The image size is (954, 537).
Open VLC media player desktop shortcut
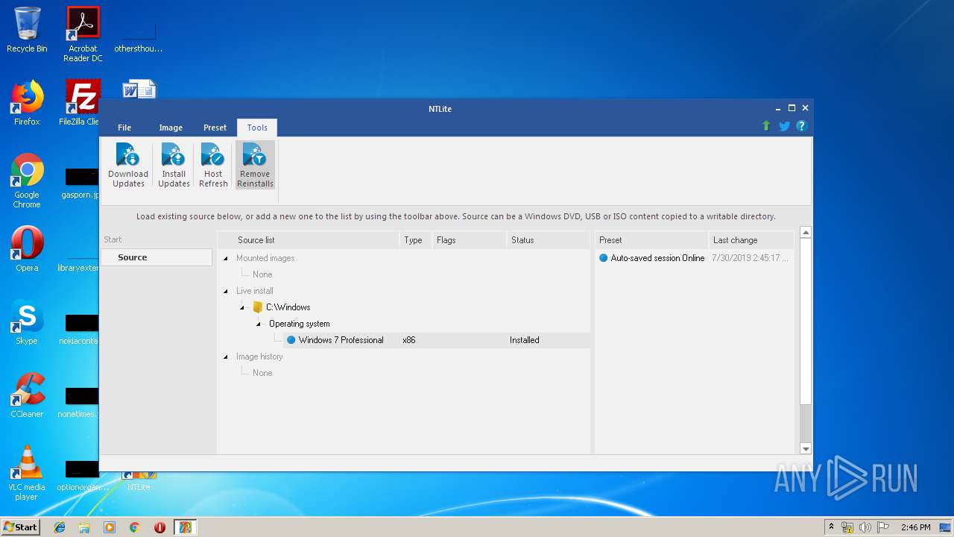coord(27,473)
